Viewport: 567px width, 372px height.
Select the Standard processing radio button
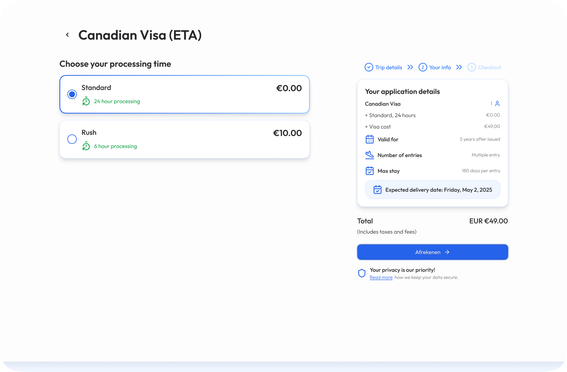72,94
